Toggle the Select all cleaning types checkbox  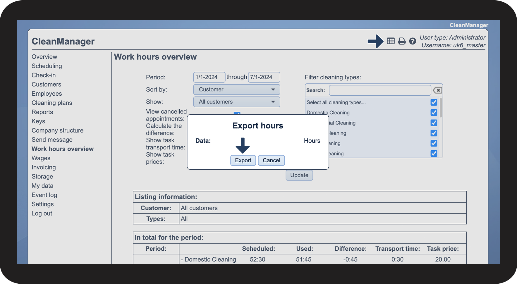[x=434, y=102]
